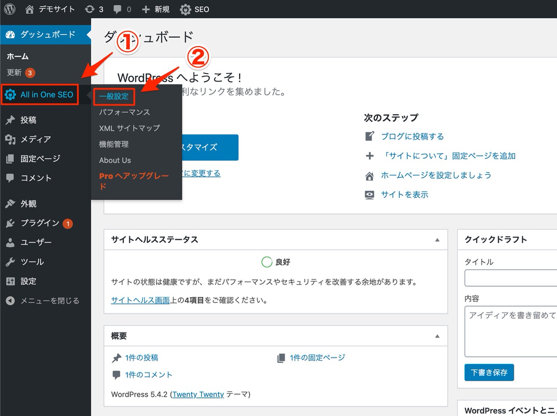Click the 新規 plus icon
557x416 pixels.
[x=146, y=9]
